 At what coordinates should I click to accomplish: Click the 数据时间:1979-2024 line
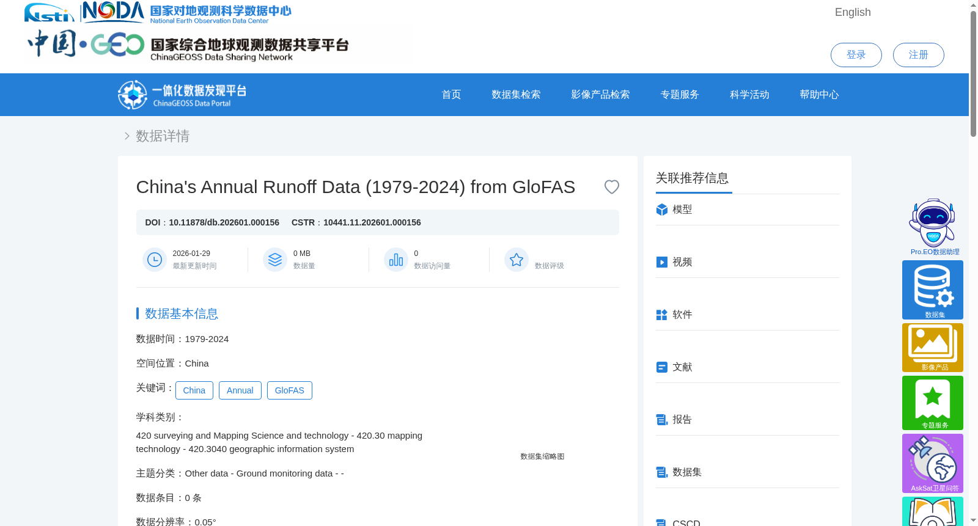pyautogui.click(x=182, y=339)
